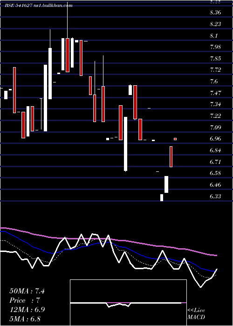Image resolution: width=233 pixels, height=326 pixels.
Task: Click the '<<Live MACD' label
Action: 196,313
